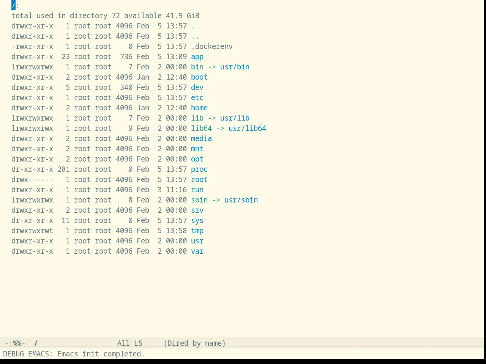The width and height of the screenshot is (486, 364).
Task: Open the boot directory
Action: 199,77
